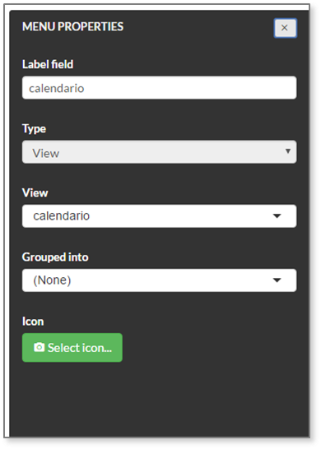Image resolution: width=321 pixels, height=449 pixels.
Task: Click the Label field caption
Action: (x=48, y=64)
